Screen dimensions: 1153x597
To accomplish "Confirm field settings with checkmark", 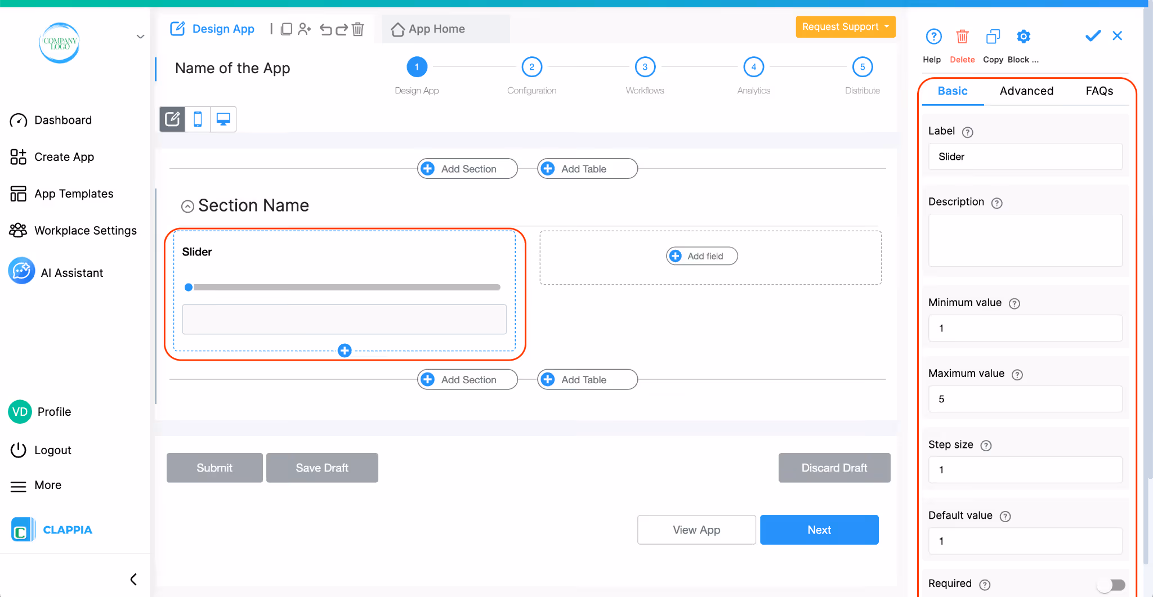I will 1093,36.
